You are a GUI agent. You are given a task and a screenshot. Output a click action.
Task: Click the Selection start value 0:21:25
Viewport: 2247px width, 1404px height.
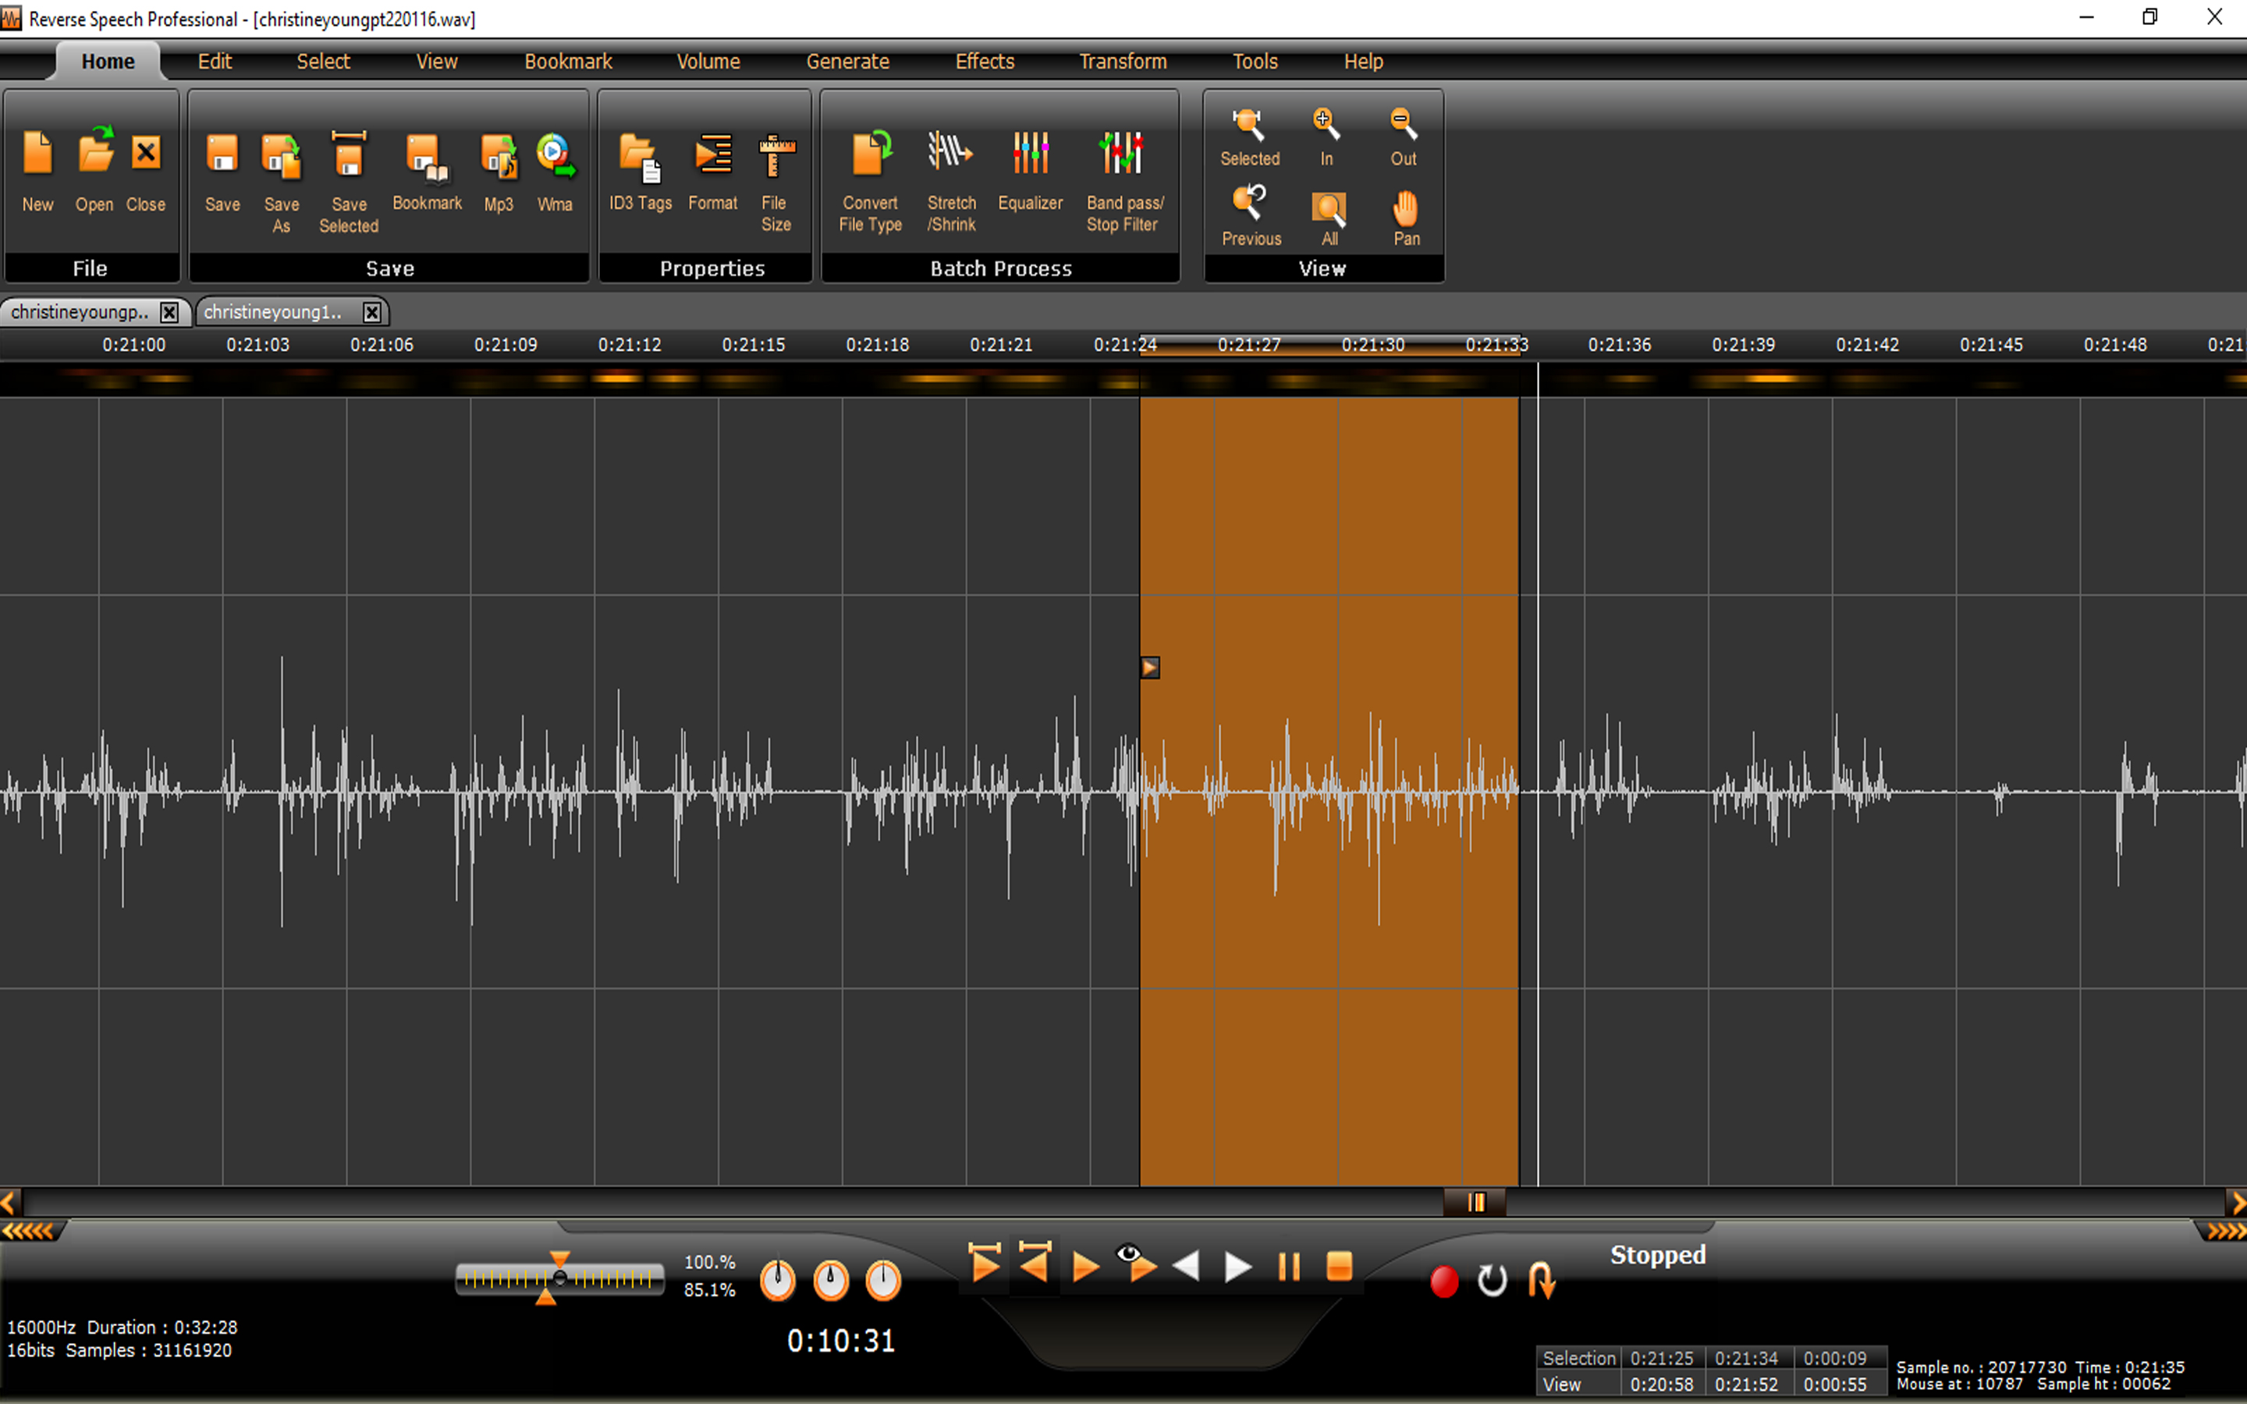[x=1661, y=1357]
